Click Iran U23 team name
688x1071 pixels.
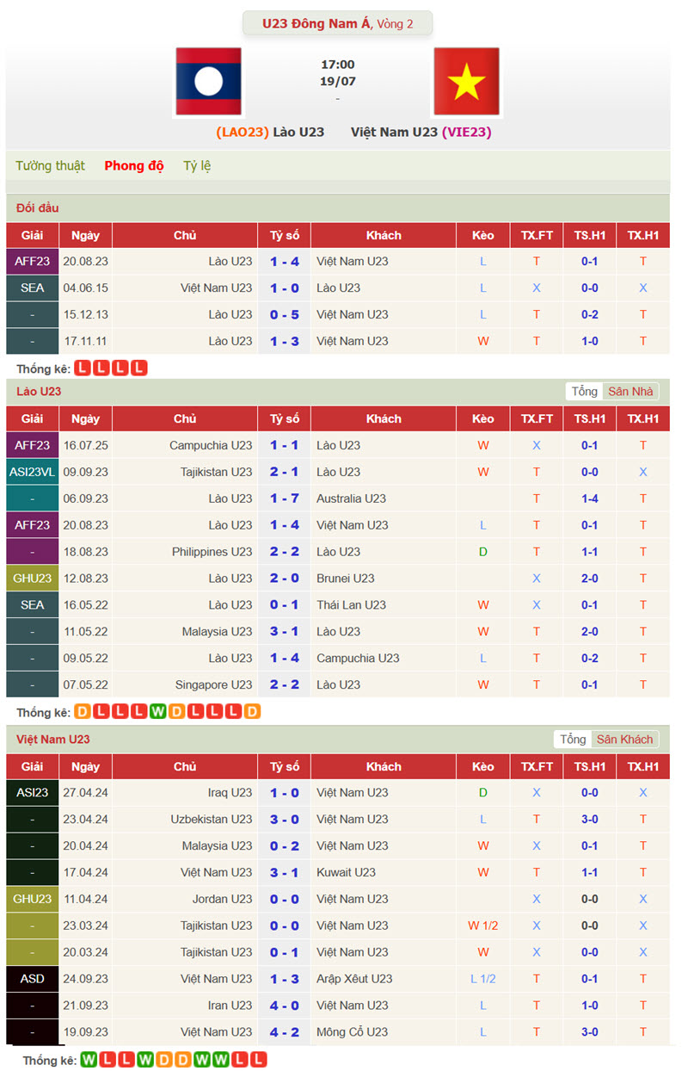230,1006
